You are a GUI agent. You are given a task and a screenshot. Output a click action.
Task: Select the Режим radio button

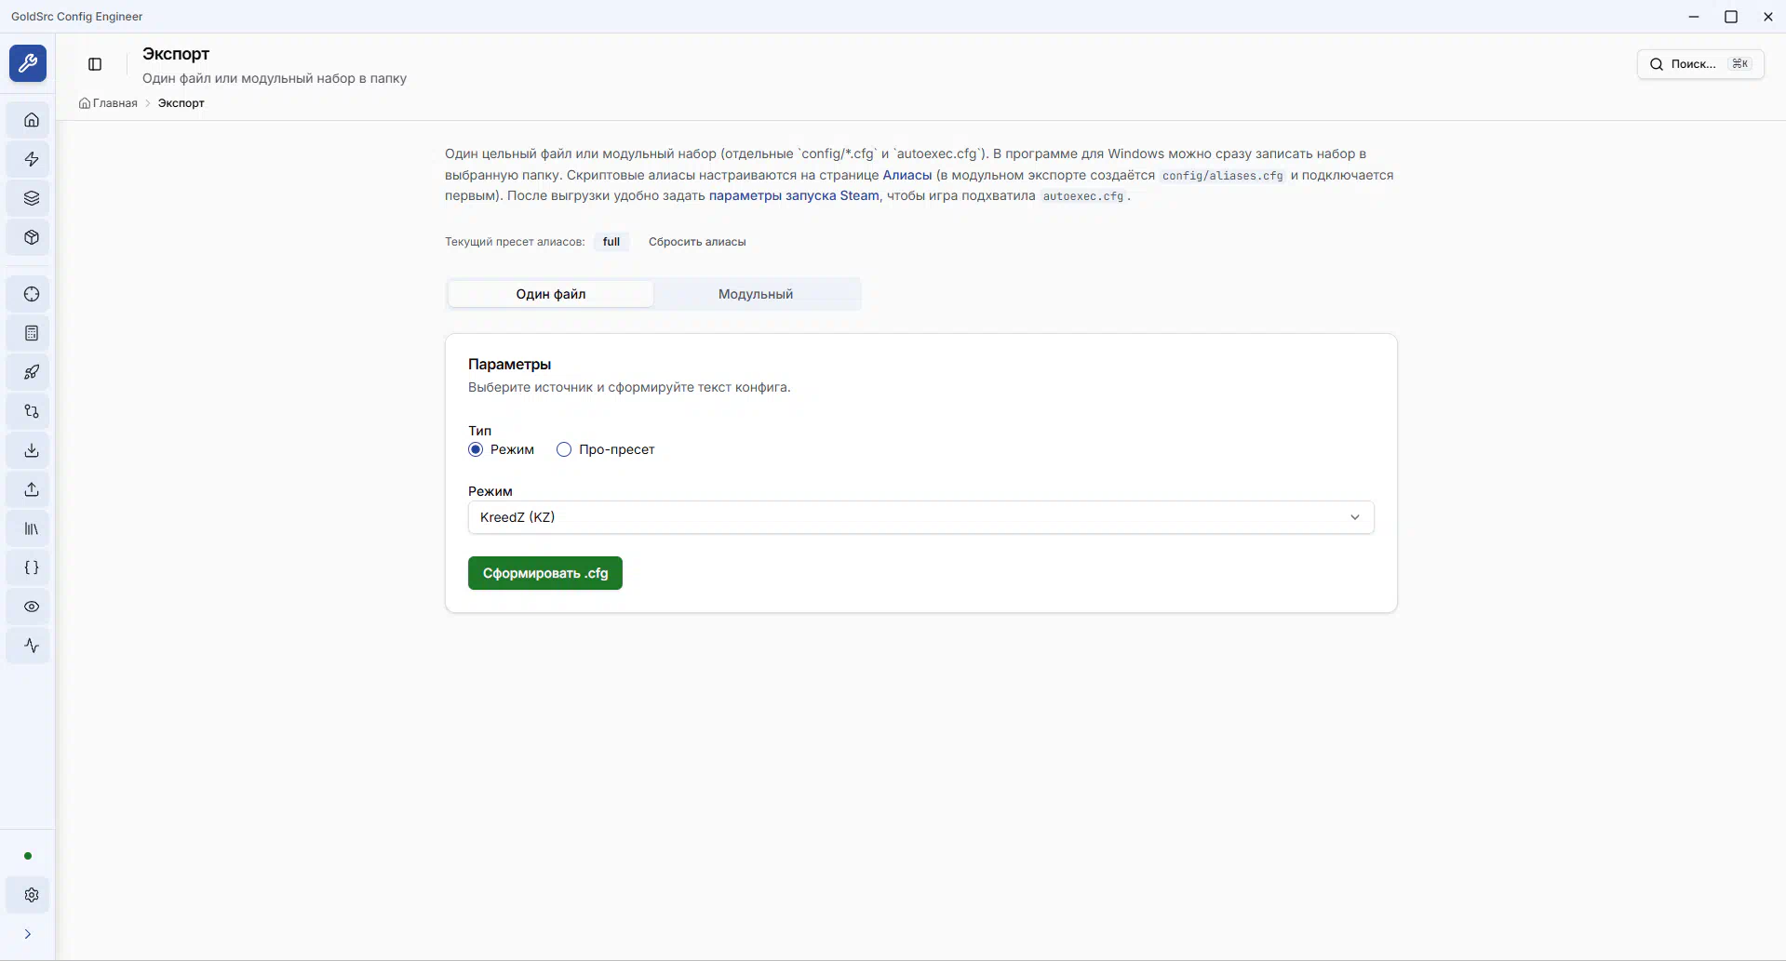tap(476, 449)
